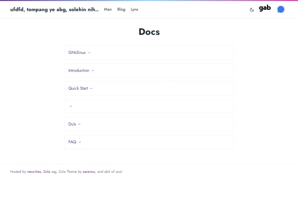298x223 pixels.
Task: Open the Man menu item
Action: tap(108, 9)
